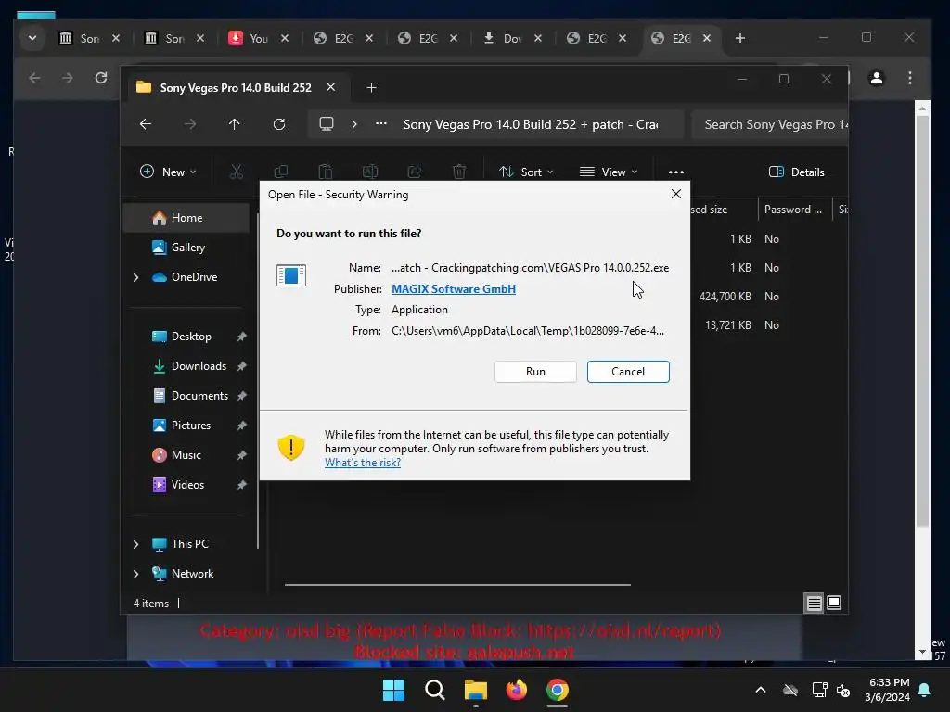Image resolution: width=950 pixels, height=712 pixels.
Task: Open taskbar Search
Action: tap(434, 690)
